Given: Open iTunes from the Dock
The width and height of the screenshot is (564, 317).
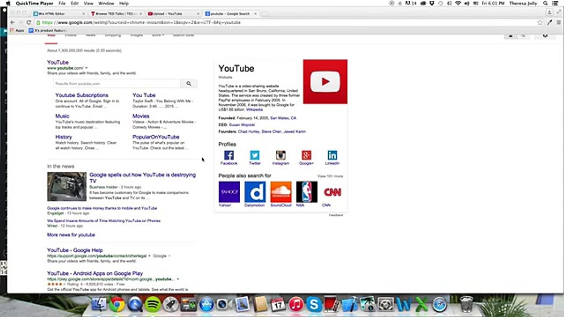Looking at the screenshot, I should (x=296, y=305).
